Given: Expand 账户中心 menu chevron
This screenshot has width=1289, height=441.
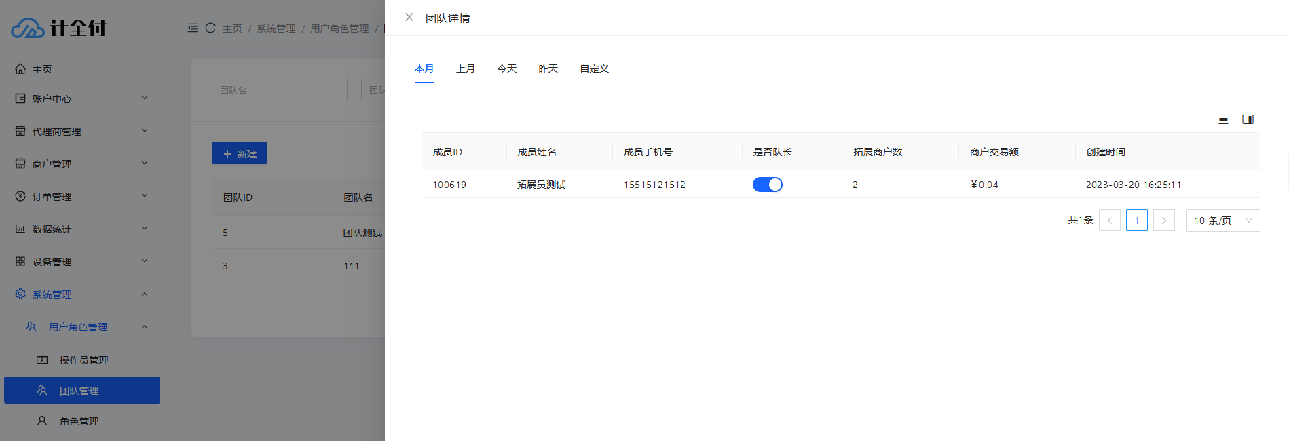Looking at the screenshot, I should click(x=145, y=98).
